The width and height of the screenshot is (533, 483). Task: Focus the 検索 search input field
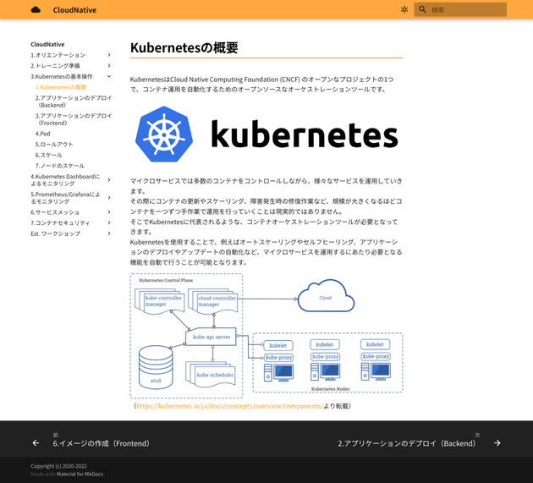click(x=460, y=10)
